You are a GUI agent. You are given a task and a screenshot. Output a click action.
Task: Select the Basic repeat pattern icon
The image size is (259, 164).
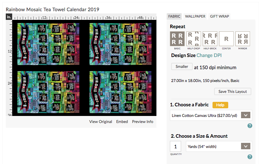coord(177,39)
